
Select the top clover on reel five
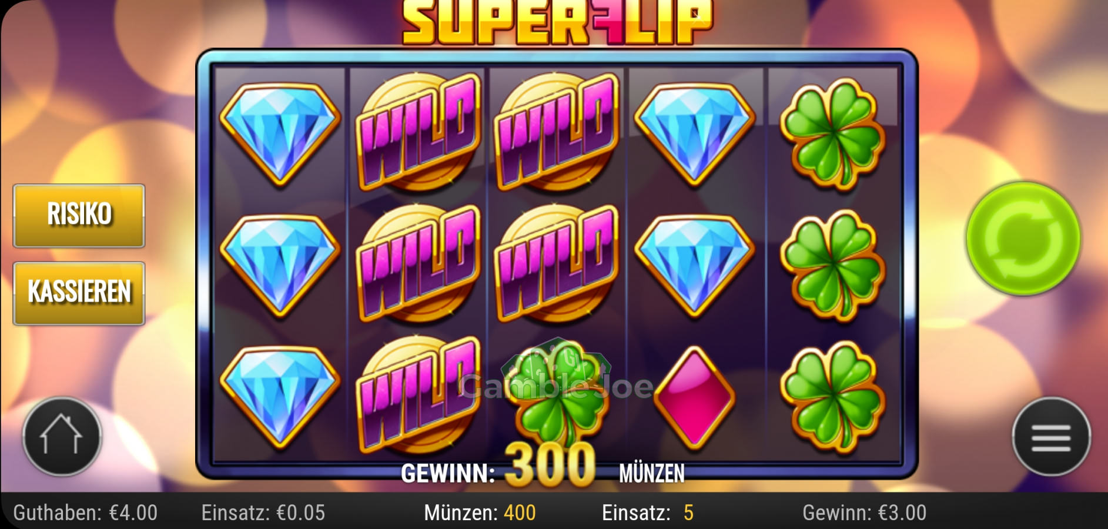point(832,134)
